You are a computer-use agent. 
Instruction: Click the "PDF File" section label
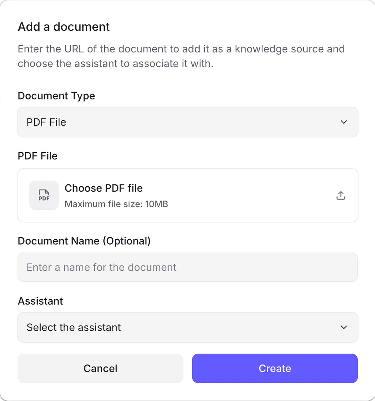click(38, 156)
